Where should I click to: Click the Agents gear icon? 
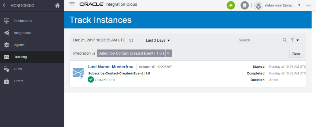[7, 45]
